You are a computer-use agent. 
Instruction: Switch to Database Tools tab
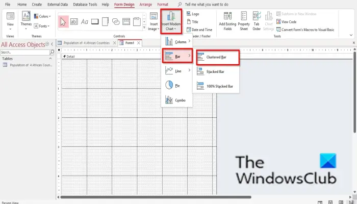85,4
